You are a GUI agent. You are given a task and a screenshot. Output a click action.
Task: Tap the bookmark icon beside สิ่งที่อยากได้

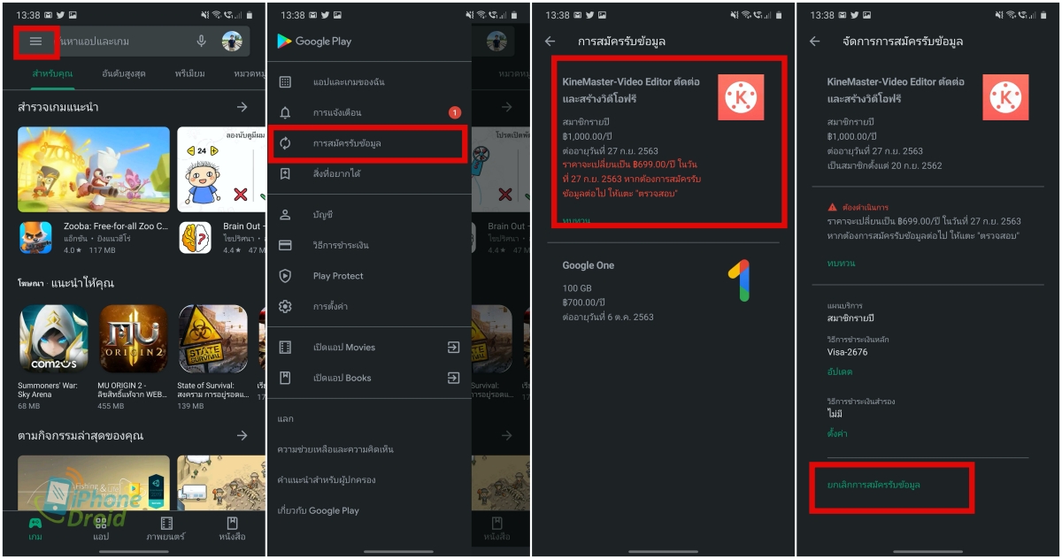285,174
